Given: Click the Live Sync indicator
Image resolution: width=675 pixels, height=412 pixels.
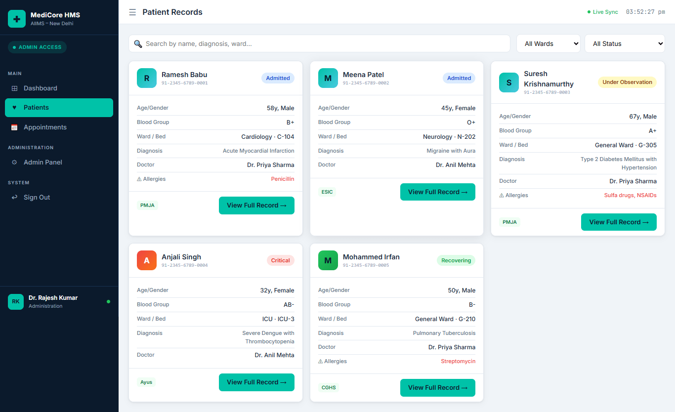Looking at the screenshot, I should pos(603,12).
